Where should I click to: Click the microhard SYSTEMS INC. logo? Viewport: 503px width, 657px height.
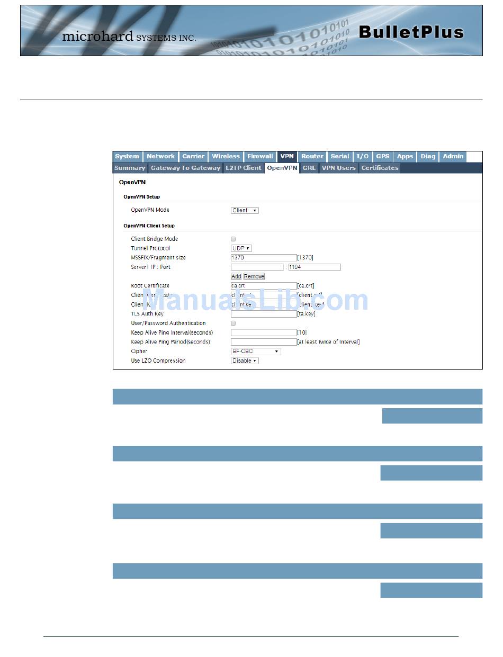point(129,37)
